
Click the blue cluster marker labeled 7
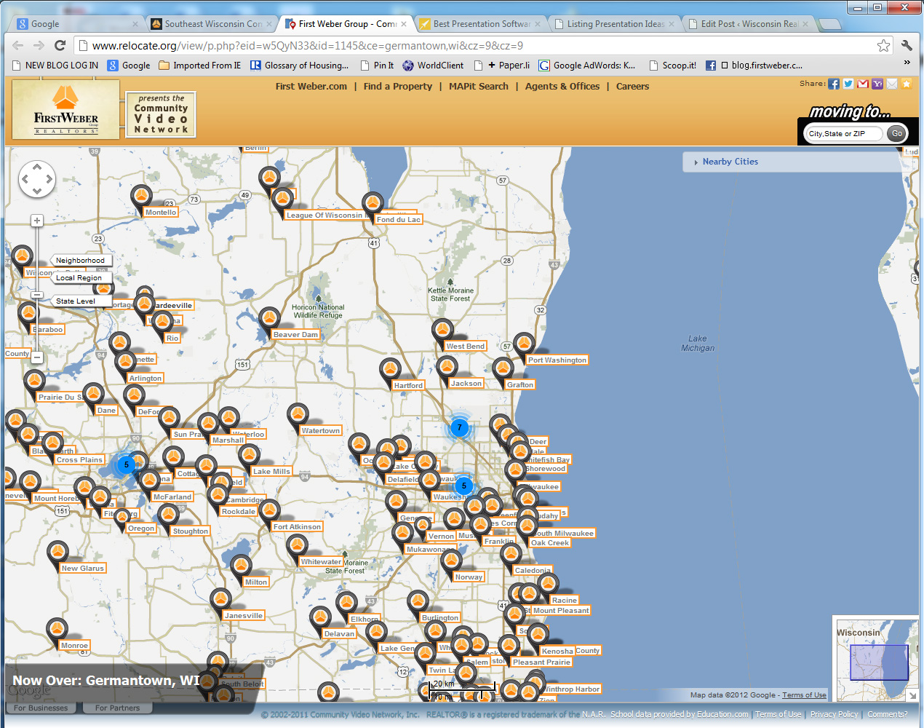coord(459,427)
